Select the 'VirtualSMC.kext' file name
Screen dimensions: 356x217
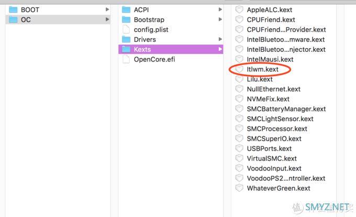click(272, 158)
